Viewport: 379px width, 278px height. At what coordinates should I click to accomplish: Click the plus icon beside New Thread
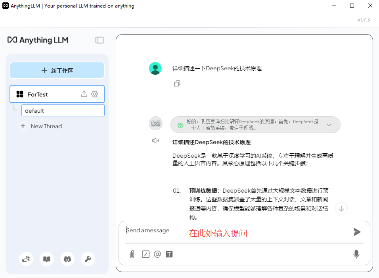pyautogui.click(x=23, y=126)
